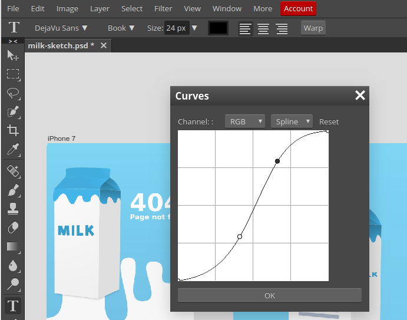Close the milk-sketch.psd tab
The width and height of the screenshot is (407, 320).
click(104, 46)
